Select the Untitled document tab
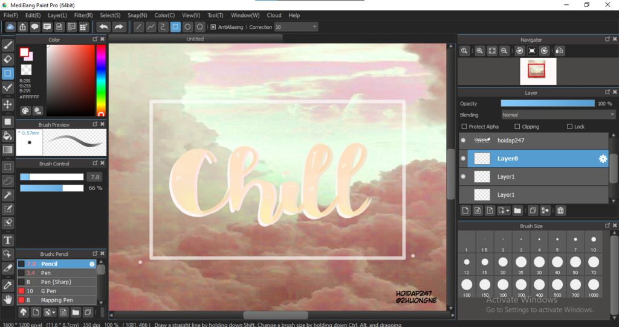The image size is (619, 327). 195,39
